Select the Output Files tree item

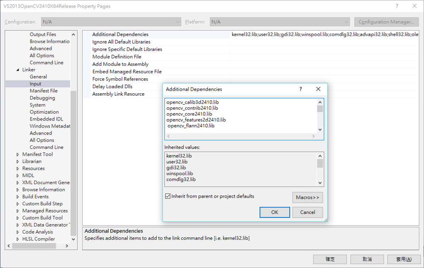pyautogui.click(x=43, y=34)
